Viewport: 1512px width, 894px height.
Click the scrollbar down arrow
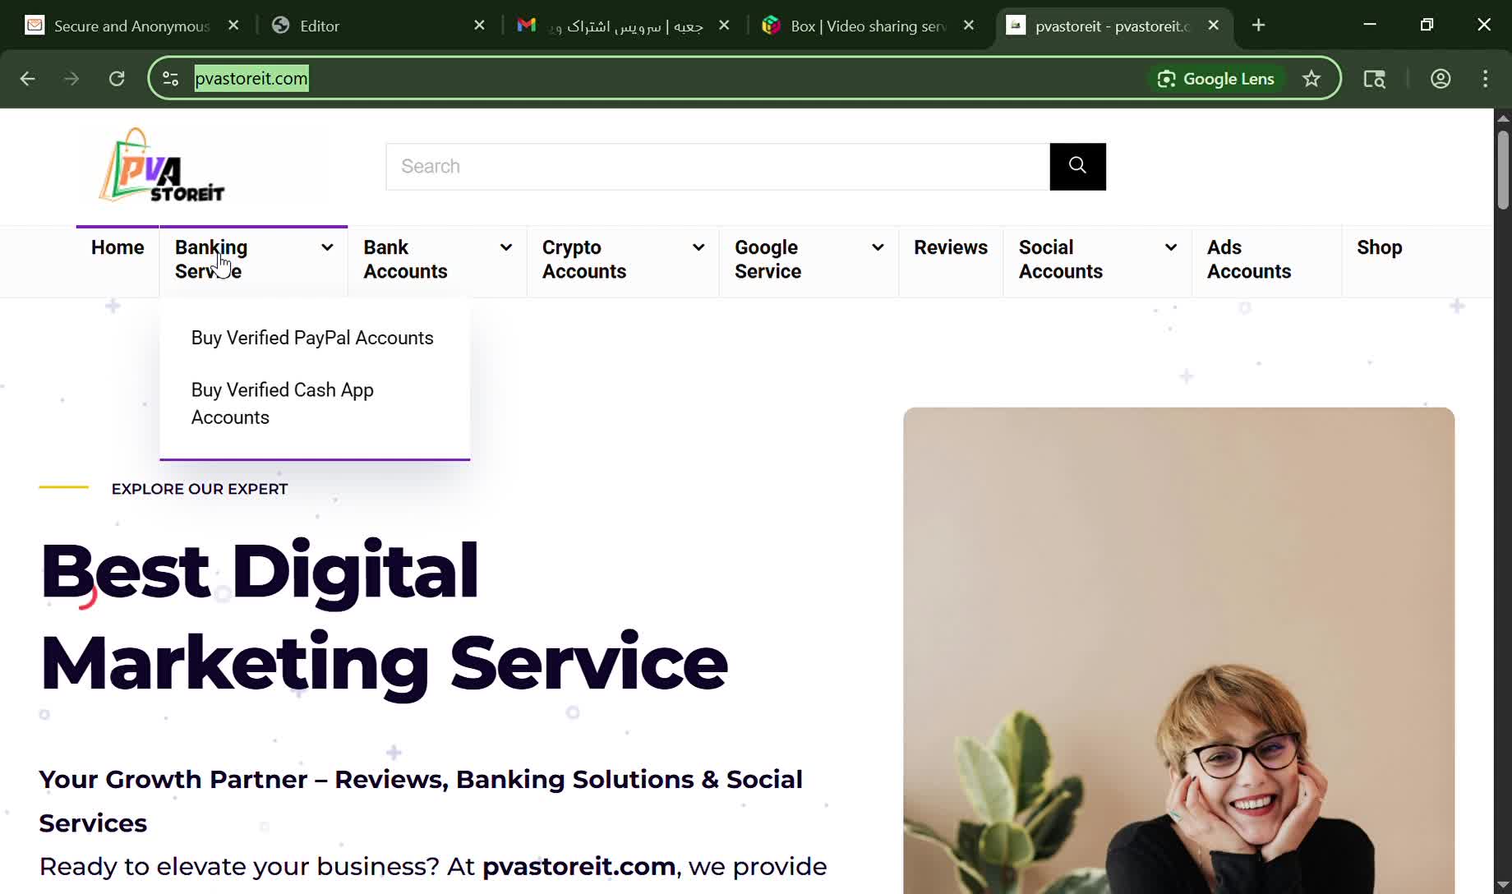tap(1503, 885)
